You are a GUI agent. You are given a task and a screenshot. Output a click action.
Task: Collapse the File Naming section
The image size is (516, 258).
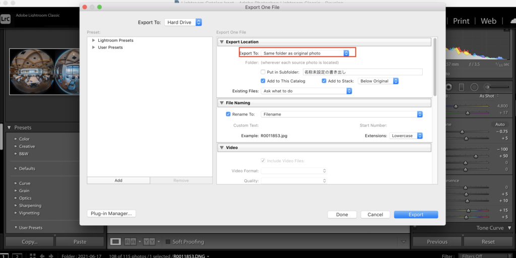tap(222, 103)
